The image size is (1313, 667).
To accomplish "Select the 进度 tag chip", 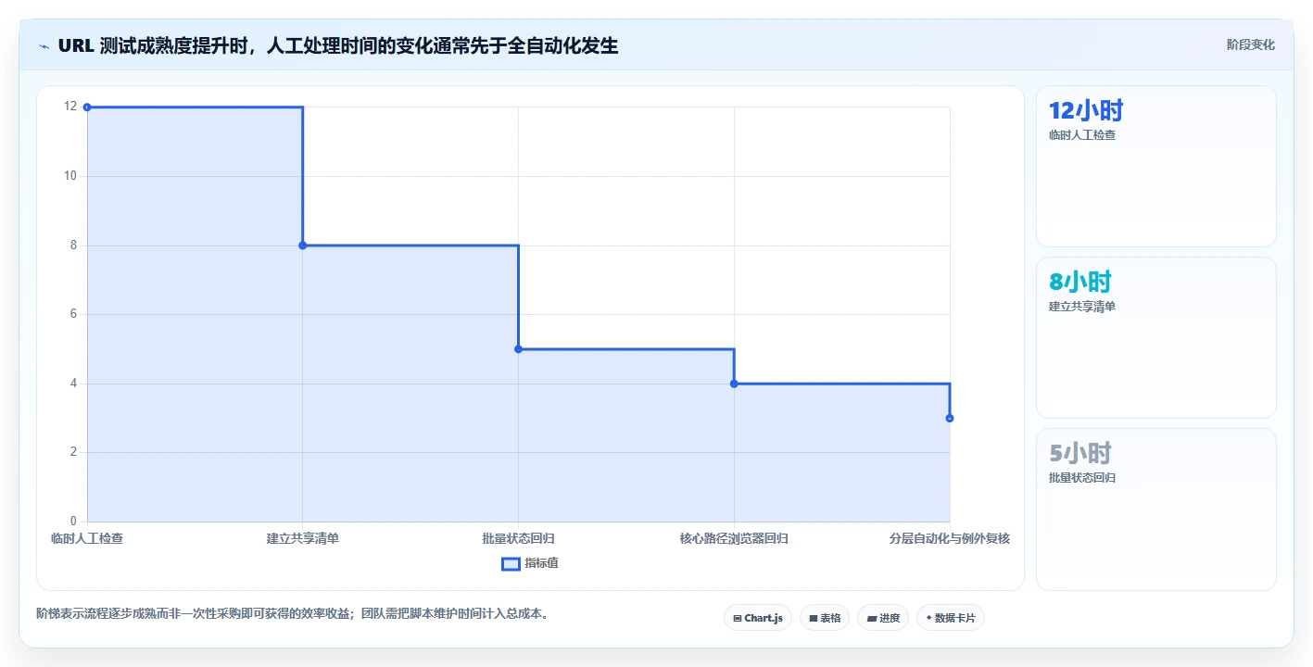I will 883,618.
